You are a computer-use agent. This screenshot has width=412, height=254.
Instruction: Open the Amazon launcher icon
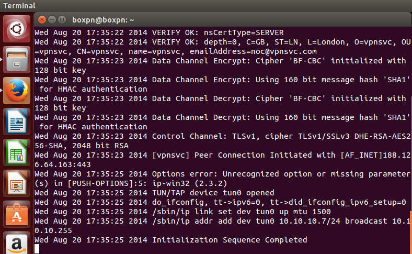click(x=17, y=243)
